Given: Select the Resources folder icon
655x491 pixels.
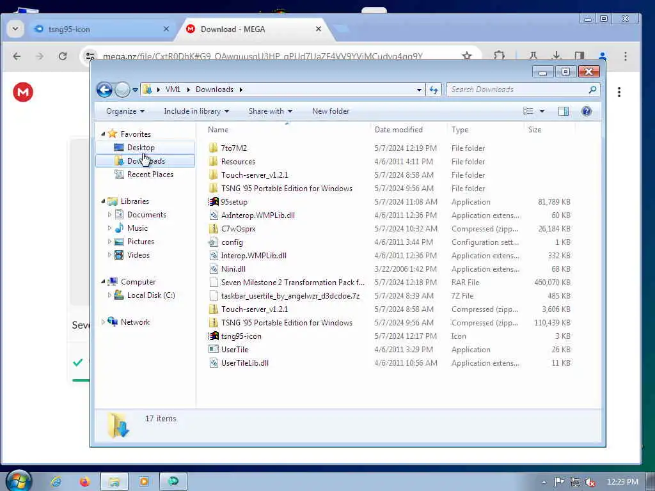Looking at the screenshot, I should 214,161.
